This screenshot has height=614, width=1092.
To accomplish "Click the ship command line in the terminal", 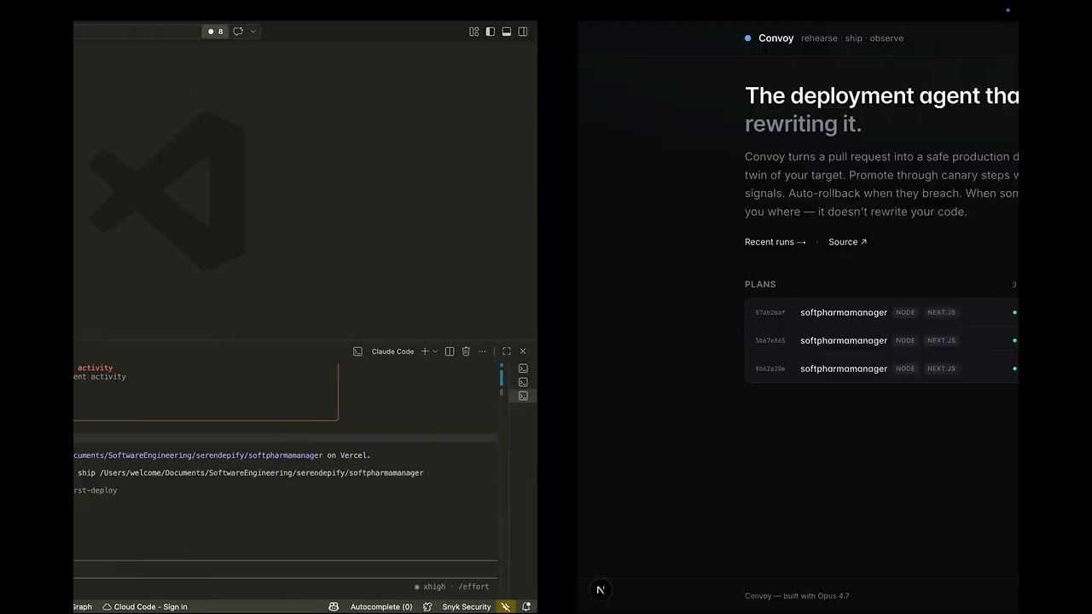I will point(250,472).
